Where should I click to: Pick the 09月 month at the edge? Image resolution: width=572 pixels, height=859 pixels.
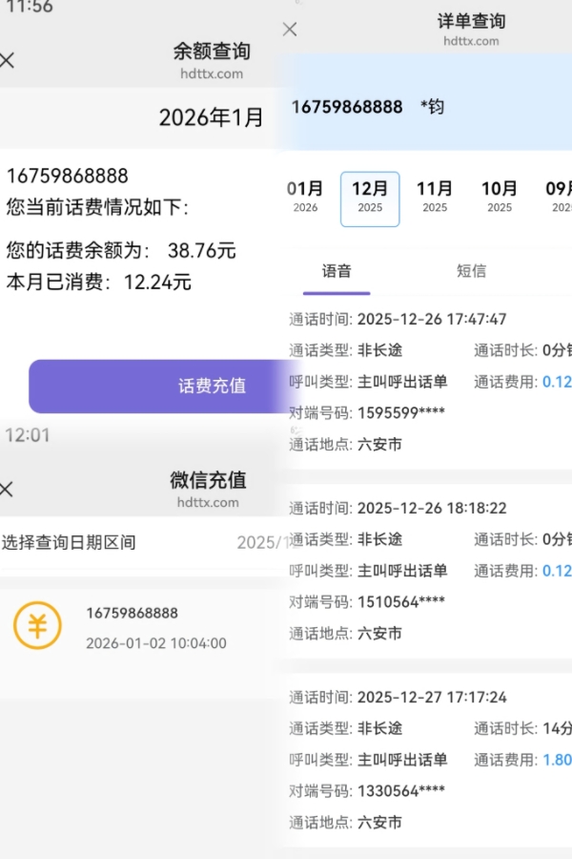pos(559,197)
